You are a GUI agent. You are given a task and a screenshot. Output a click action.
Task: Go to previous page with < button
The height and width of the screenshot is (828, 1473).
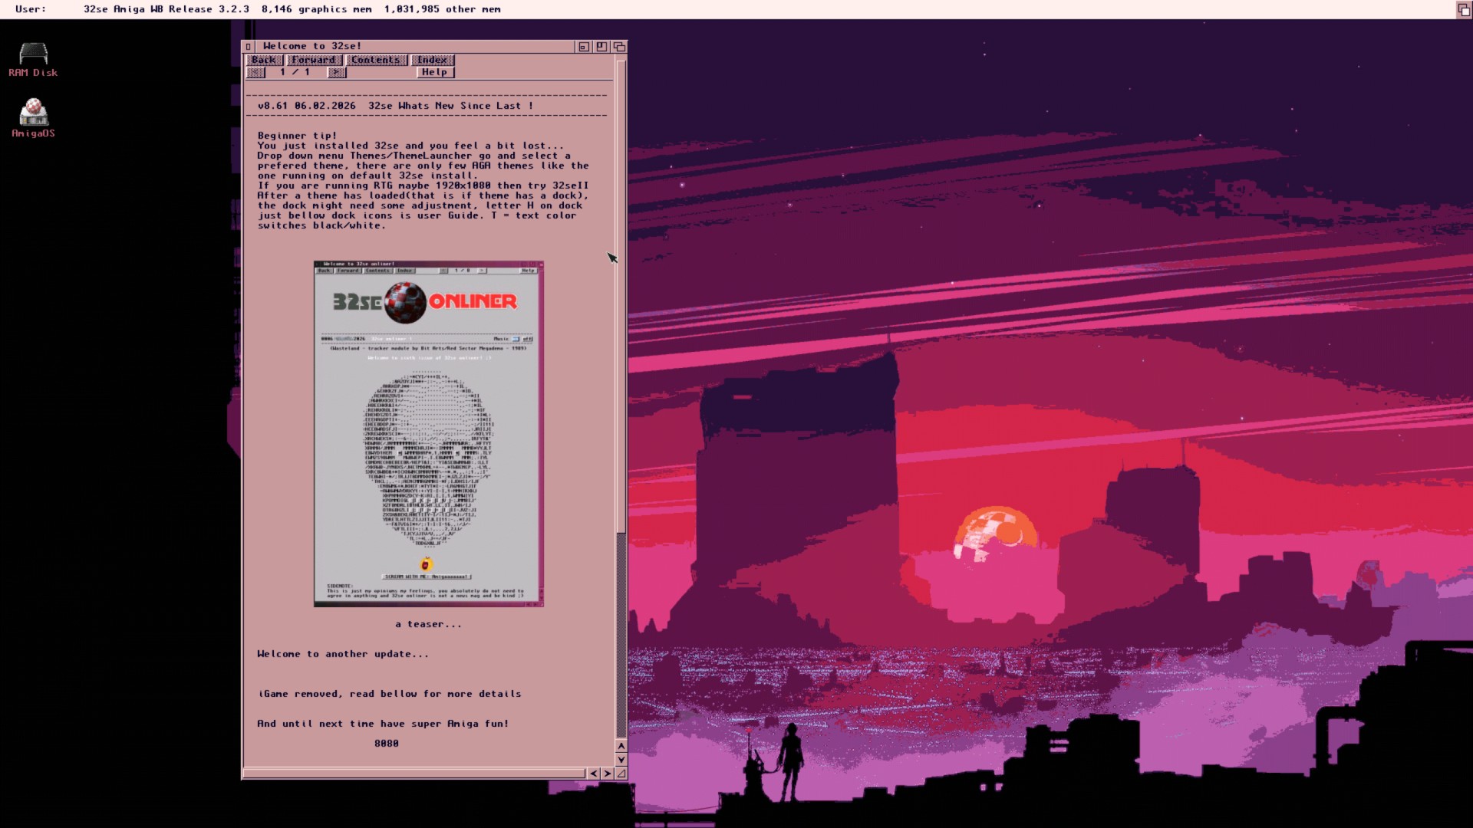pyautogui.click(x=255, y=72)
